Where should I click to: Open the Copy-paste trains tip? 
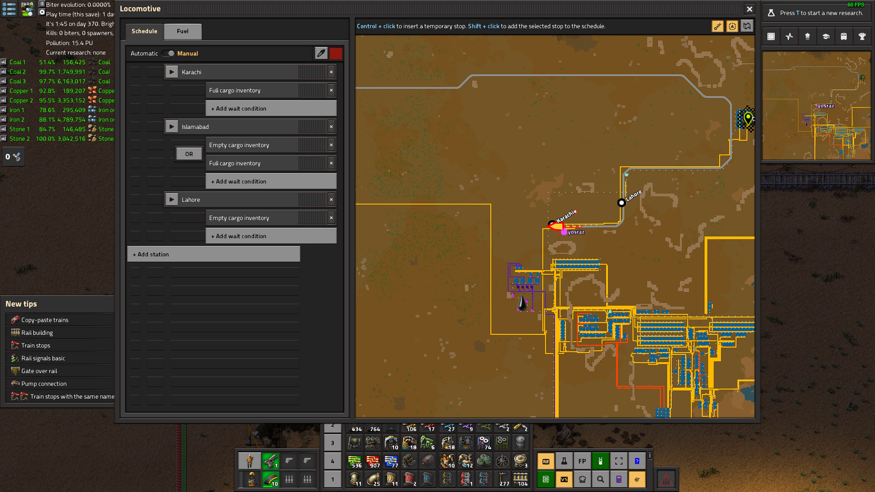click(x=60, y=320)
